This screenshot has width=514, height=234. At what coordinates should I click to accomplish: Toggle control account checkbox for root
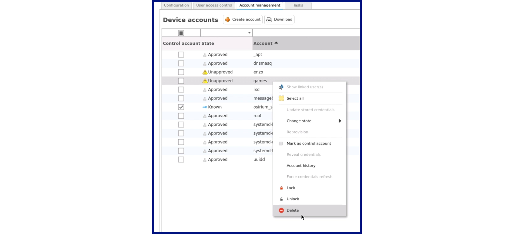(x=181, y=116)
